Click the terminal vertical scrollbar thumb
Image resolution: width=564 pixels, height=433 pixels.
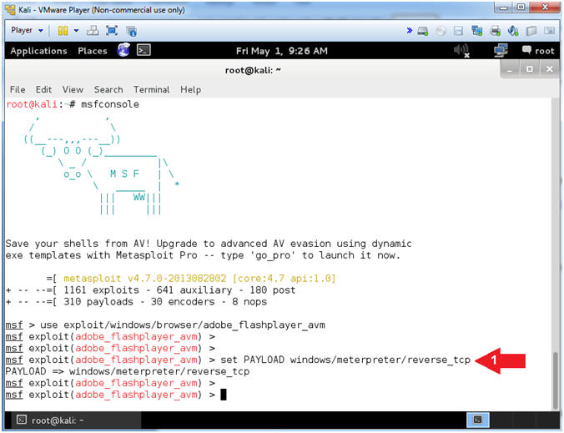click(x=556, y=380)
